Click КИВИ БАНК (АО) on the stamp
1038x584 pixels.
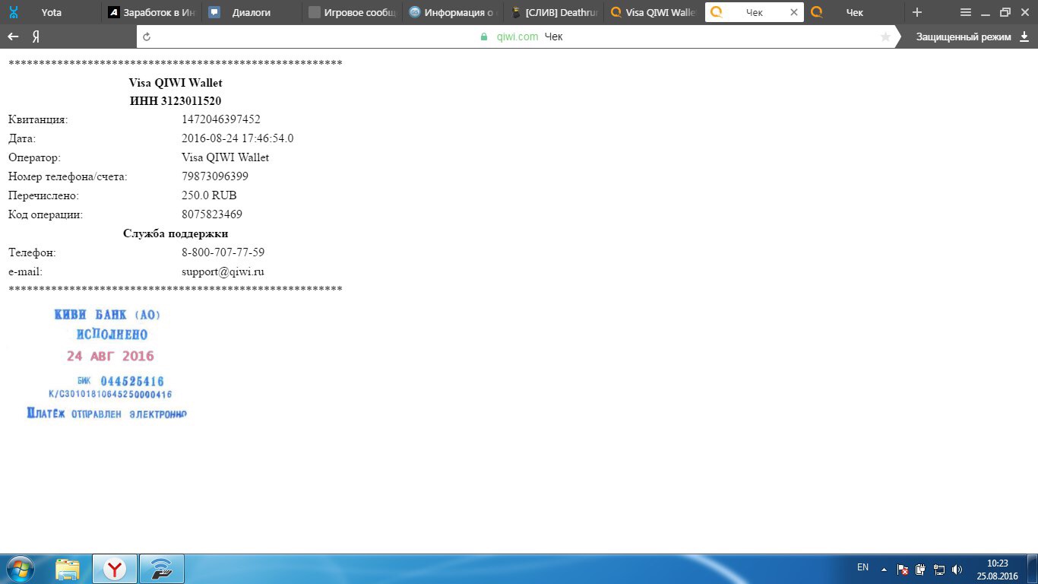click(x=107, y=315)
